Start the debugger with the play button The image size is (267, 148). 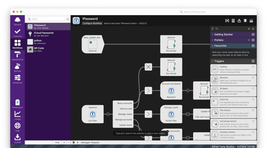click(78, 142)
